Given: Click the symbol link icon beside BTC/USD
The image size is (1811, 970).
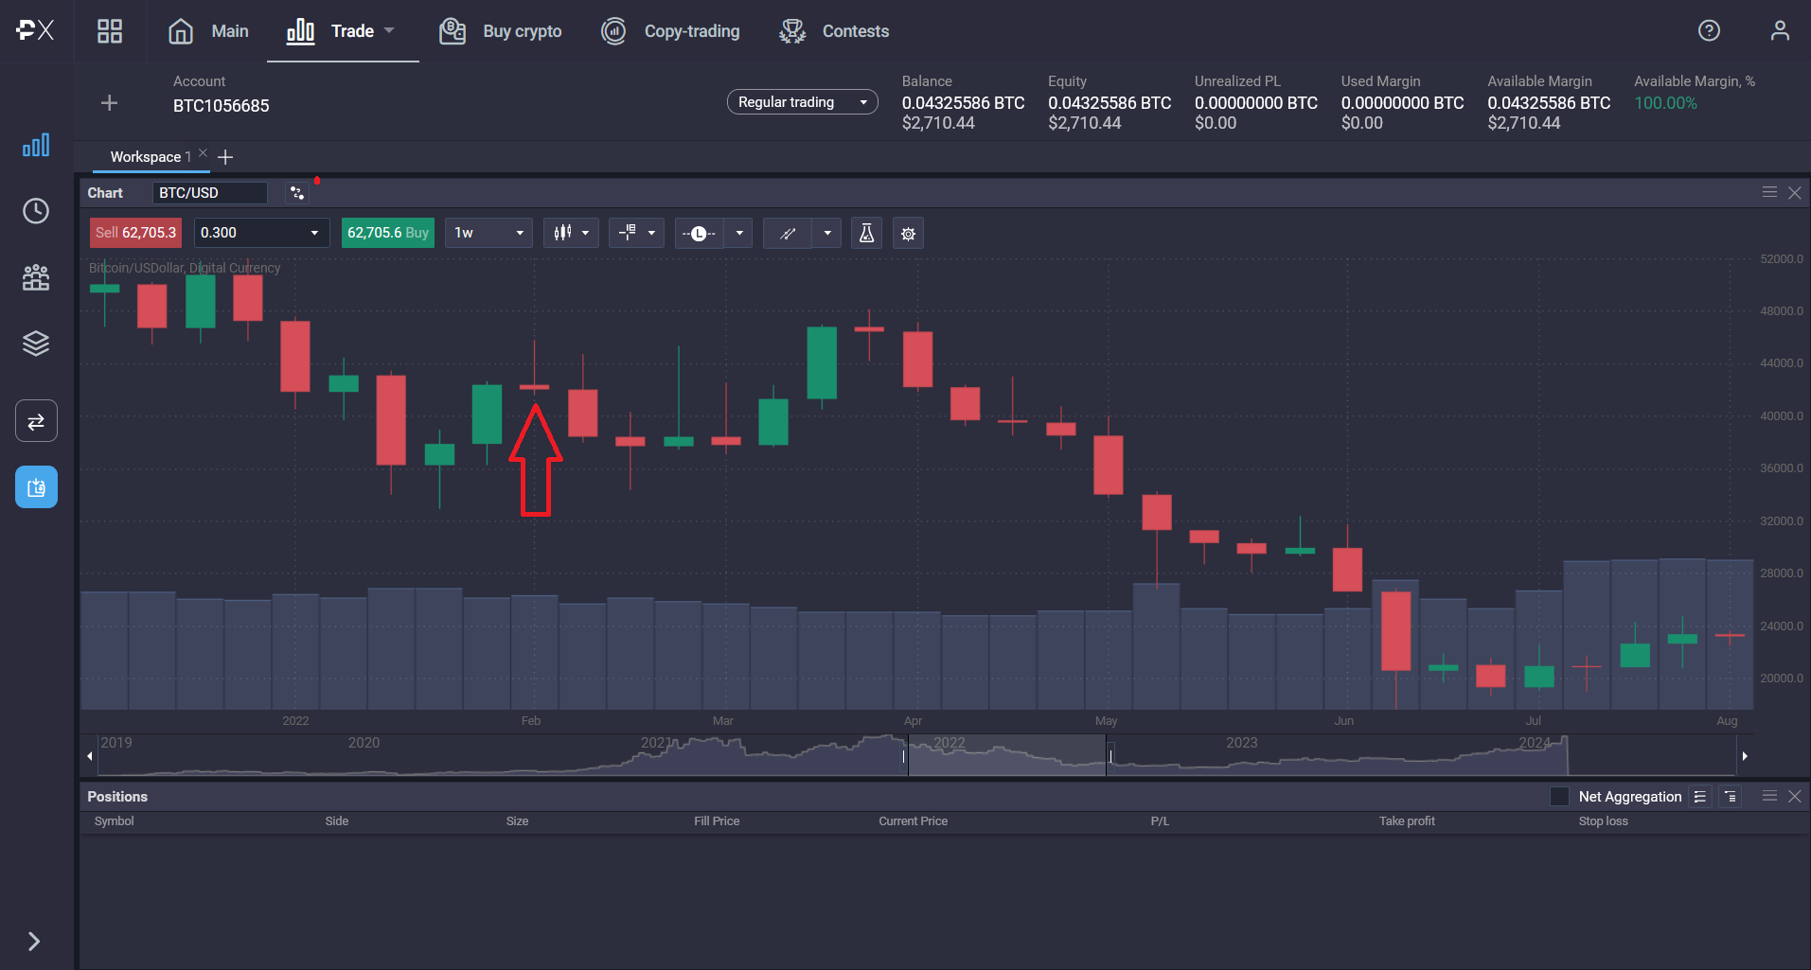Looking at the screenshot, I should point(297,193).
